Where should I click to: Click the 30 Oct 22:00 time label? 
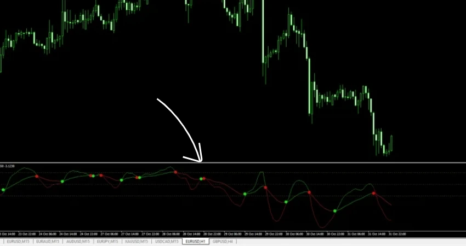pos(336,234)
